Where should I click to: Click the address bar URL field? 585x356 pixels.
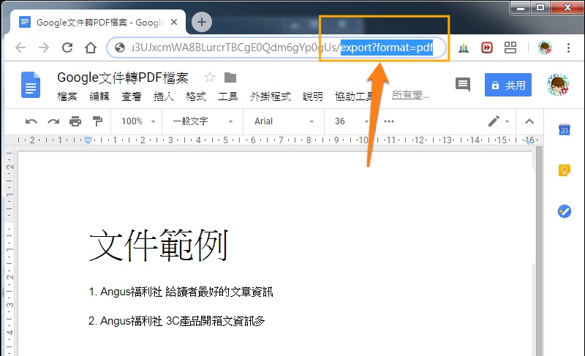[x=276, y=48]
